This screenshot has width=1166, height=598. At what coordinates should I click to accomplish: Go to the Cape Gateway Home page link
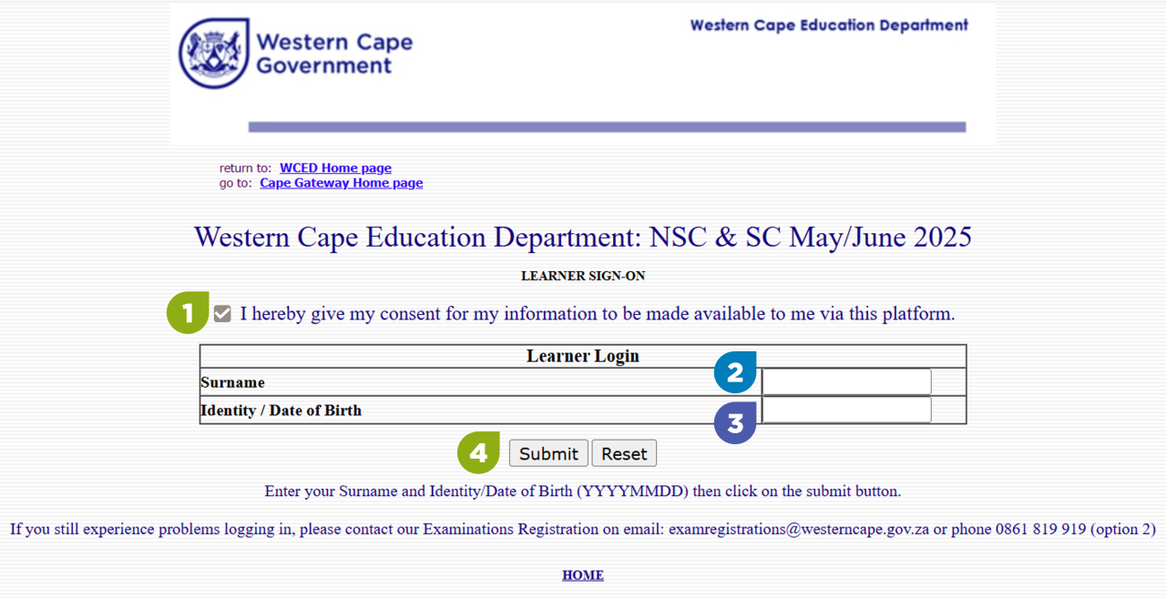click(x=341, y=183)
